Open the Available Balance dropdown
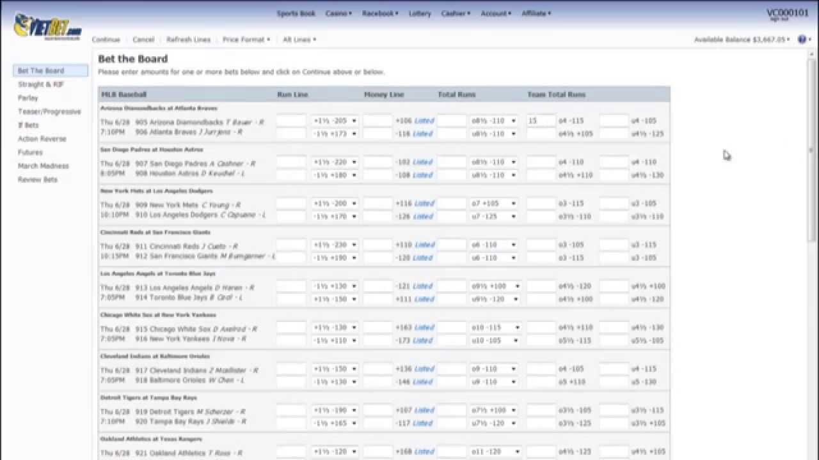This screenshot has height=460, width=819. tap(742, 40)
